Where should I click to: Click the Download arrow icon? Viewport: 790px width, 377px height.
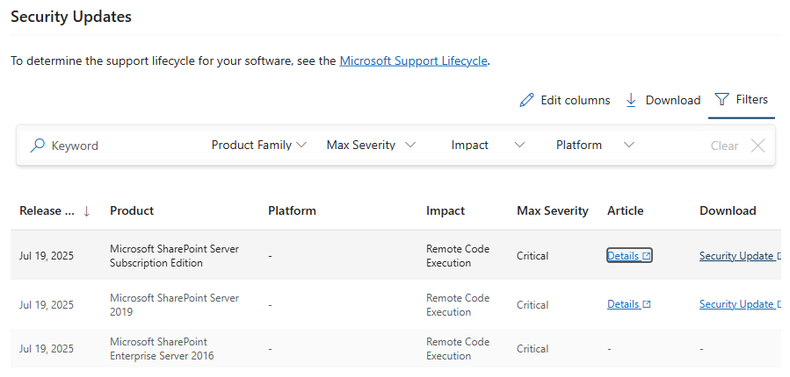pos(631,100)
